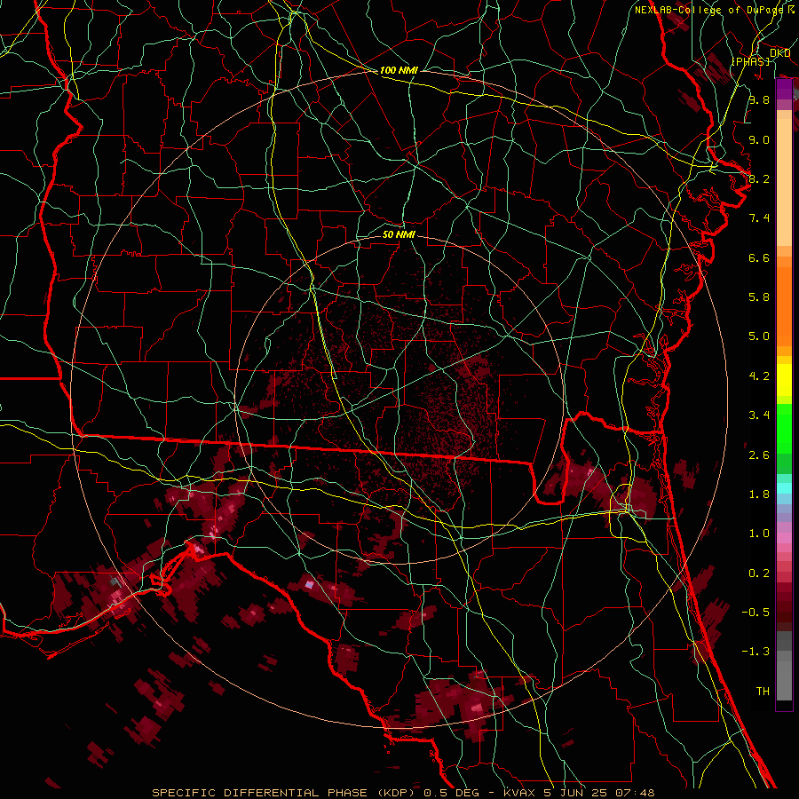The image size is (799, 799).
Task: Click the 7.4 value on the color scale
Action: [759, 218]
